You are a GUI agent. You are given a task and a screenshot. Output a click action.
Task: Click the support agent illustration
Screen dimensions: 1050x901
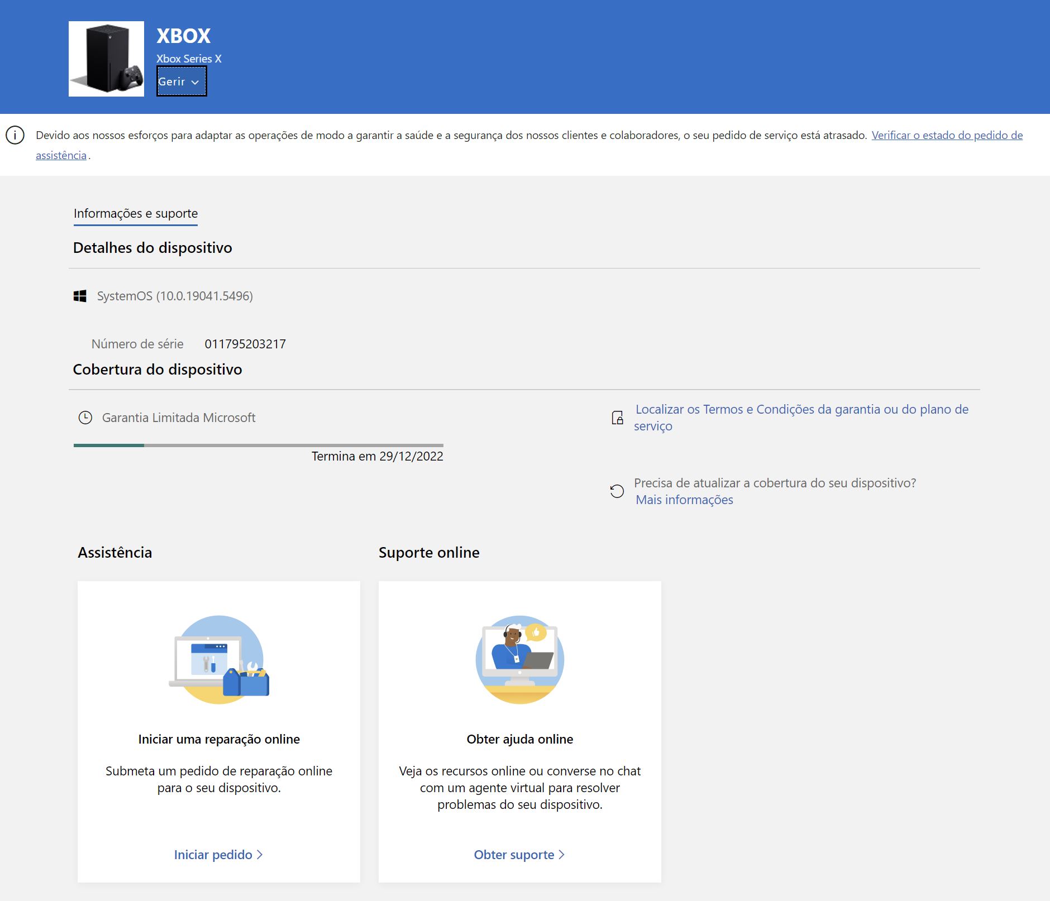pyautogui.click(x=520, y=659)
